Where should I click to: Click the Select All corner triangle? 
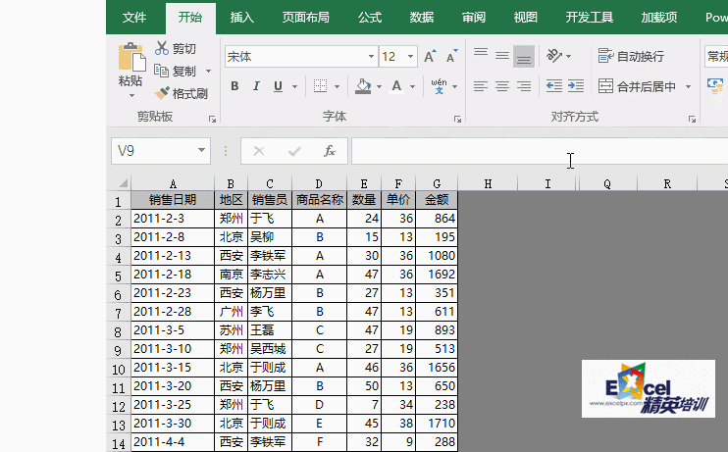coord(123,183)
